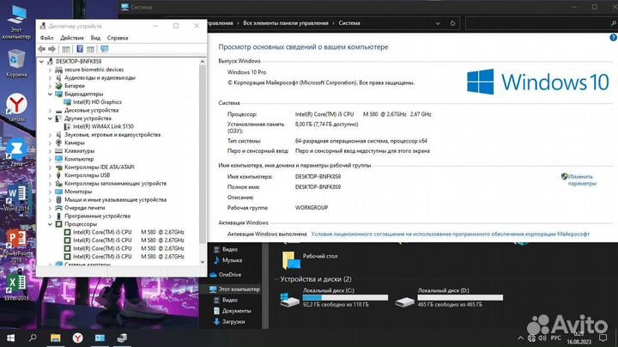The width and height of the screenshot is (618, 347).
Task: Select the Очереди печати row
Action: (85, 208)
